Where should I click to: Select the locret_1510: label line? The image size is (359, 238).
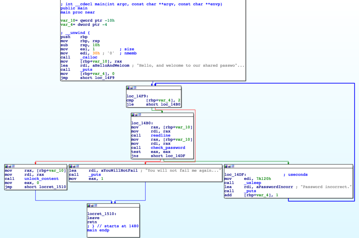102,214
